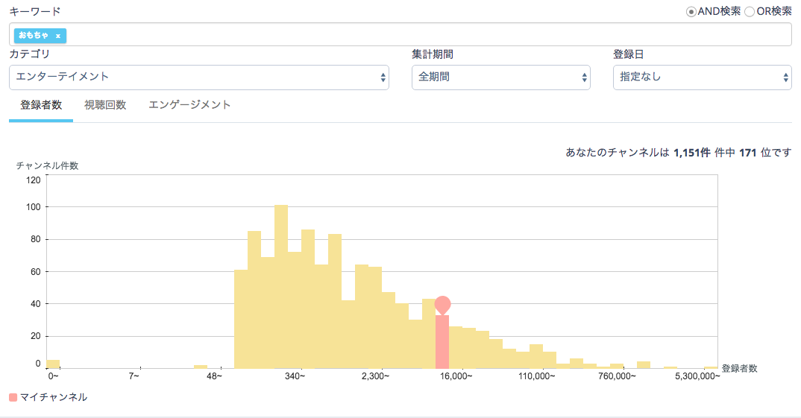Image resolution: width=801 pixels, height=418 pixels.
Task: Click the pink マイチャンネル histogram bar
Action: point(442,341)
